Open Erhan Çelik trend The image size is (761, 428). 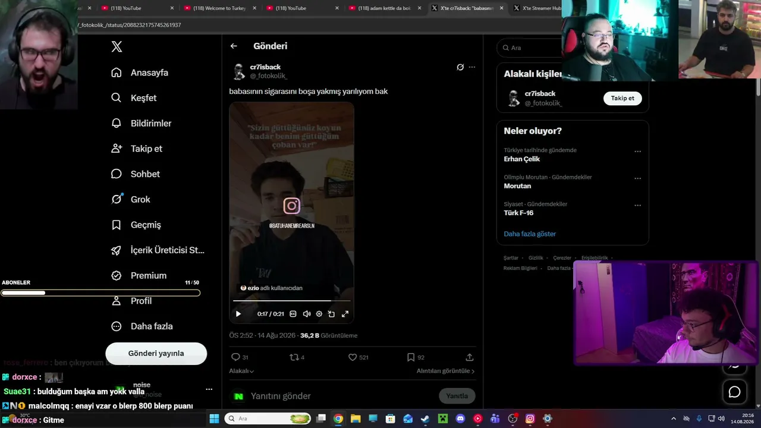tap(522, 159)
